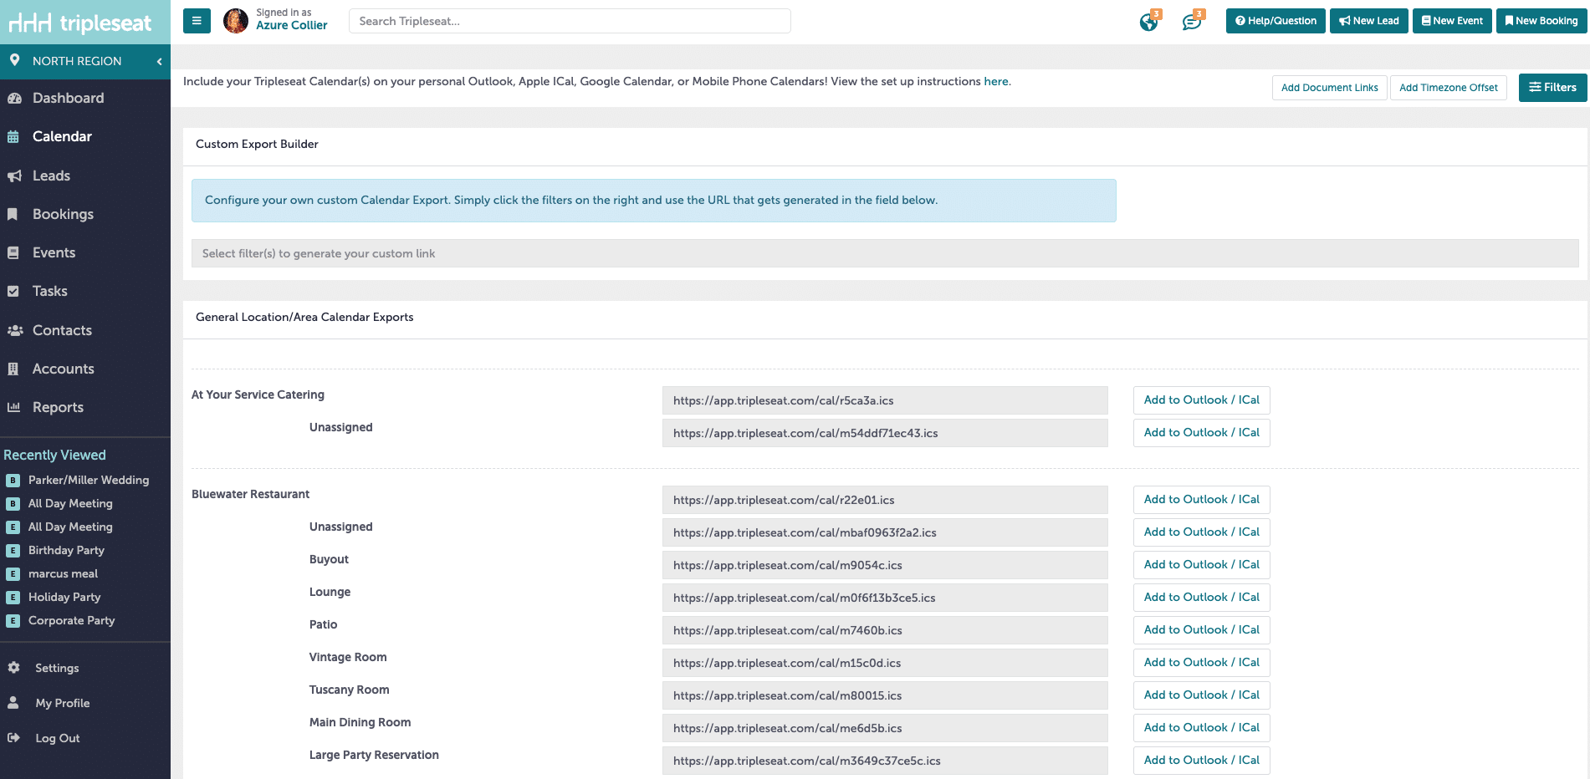Viewport: 1590px width, 779px height.
Task: Open Parker/Miller Wedding recent booking
Action: (89, 480)
